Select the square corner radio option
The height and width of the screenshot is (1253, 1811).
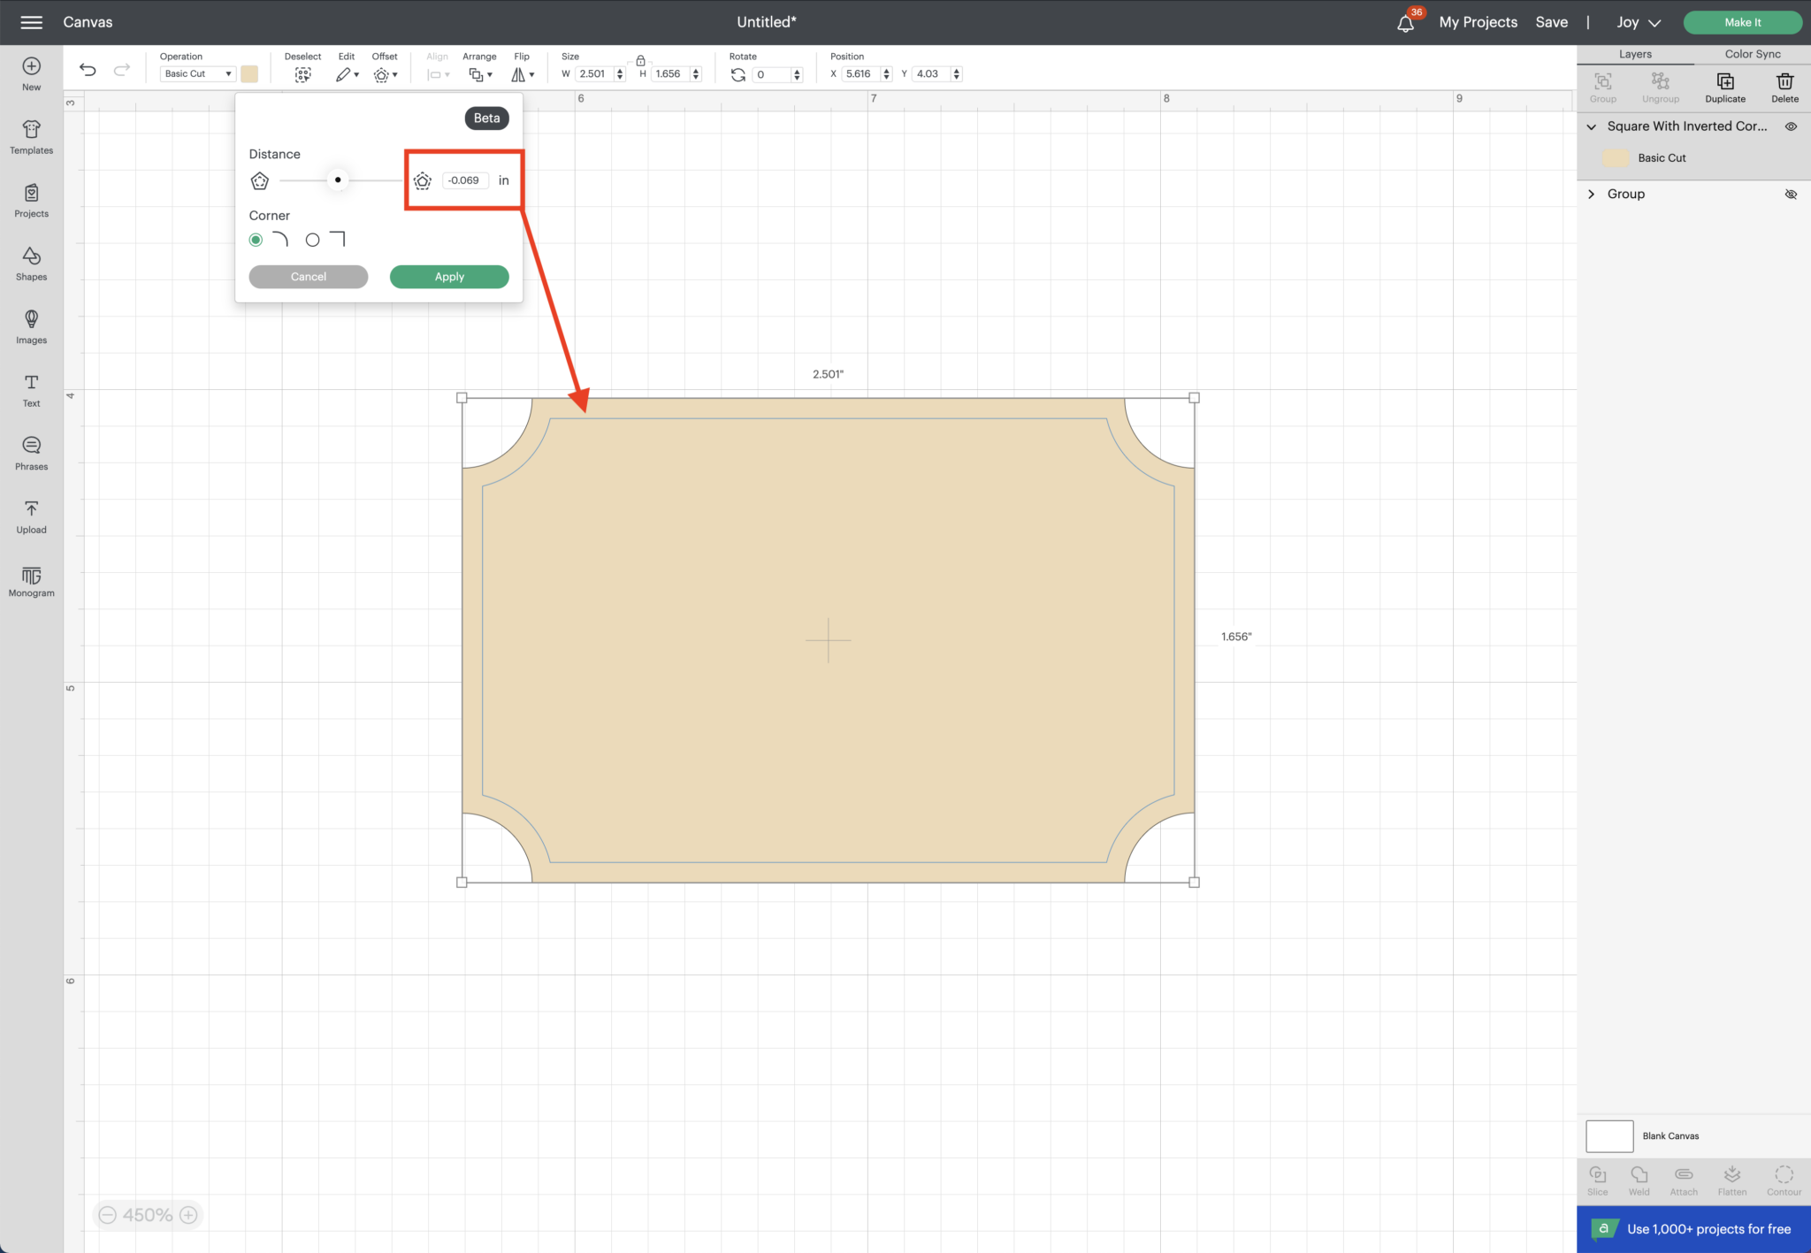pos(312,240)
